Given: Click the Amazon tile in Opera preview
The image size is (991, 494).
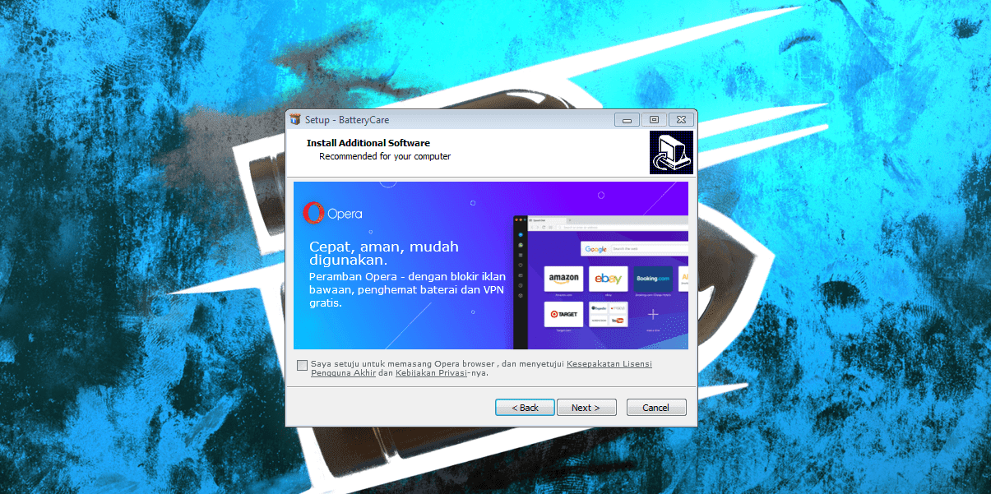Looking at the screenshot, I should 564,279.
